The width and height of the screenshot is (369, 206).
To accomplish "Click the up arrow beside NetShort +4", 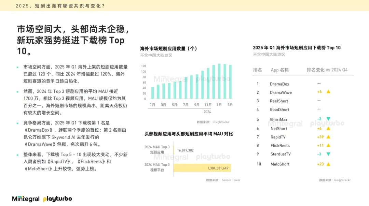I will (x=328, y=128).
